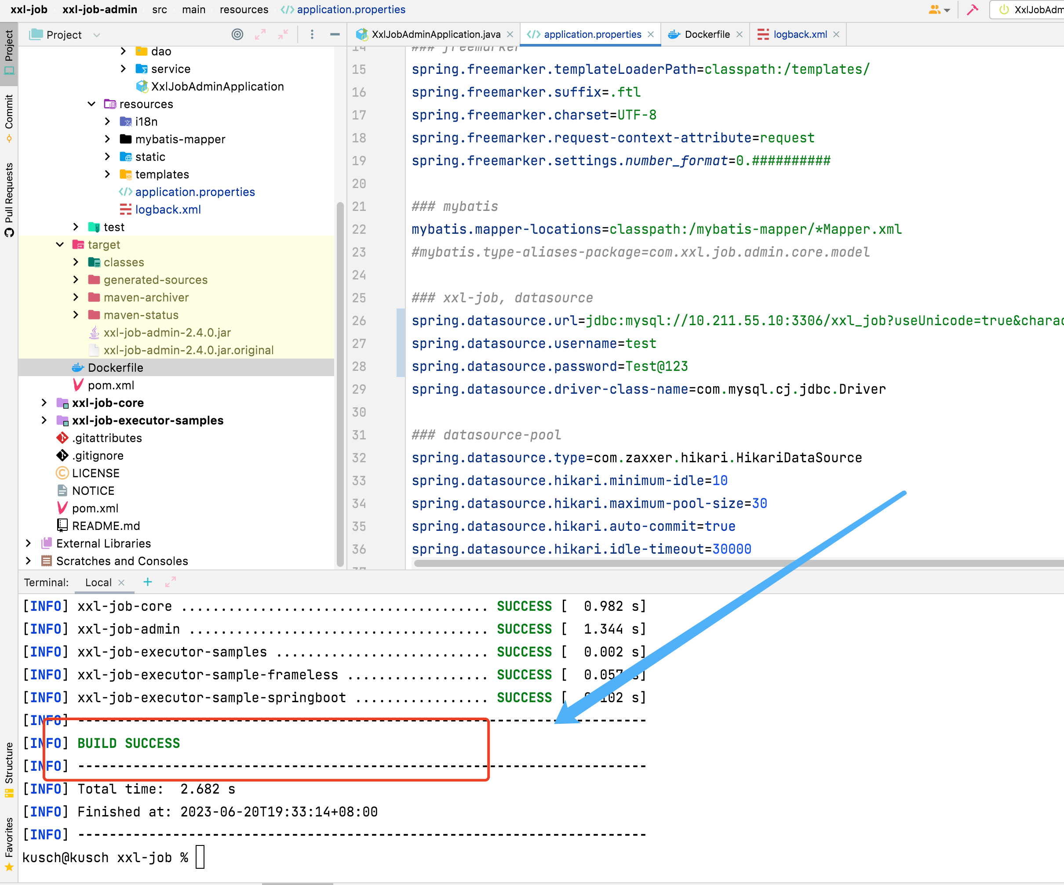The image size is (1064, 885).
Task: Expand the dao folder
Action: tap(123, 51)
